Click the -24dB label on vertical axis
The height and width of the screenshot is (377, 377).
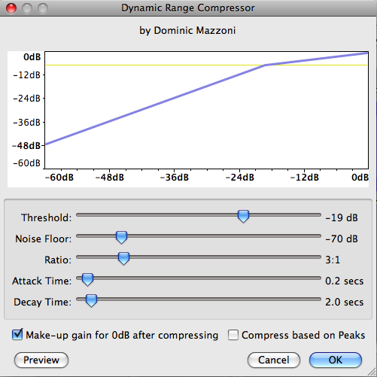click(27, 99)
